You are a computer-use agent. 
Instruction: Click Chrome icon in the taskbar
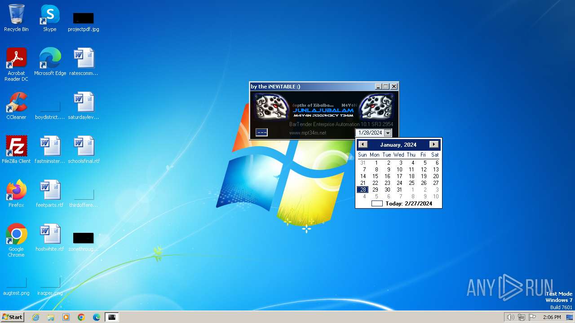click(81, 317)
